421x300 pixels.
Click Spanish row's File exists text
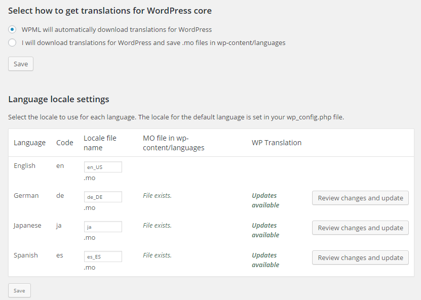click(x=157, y=255)
